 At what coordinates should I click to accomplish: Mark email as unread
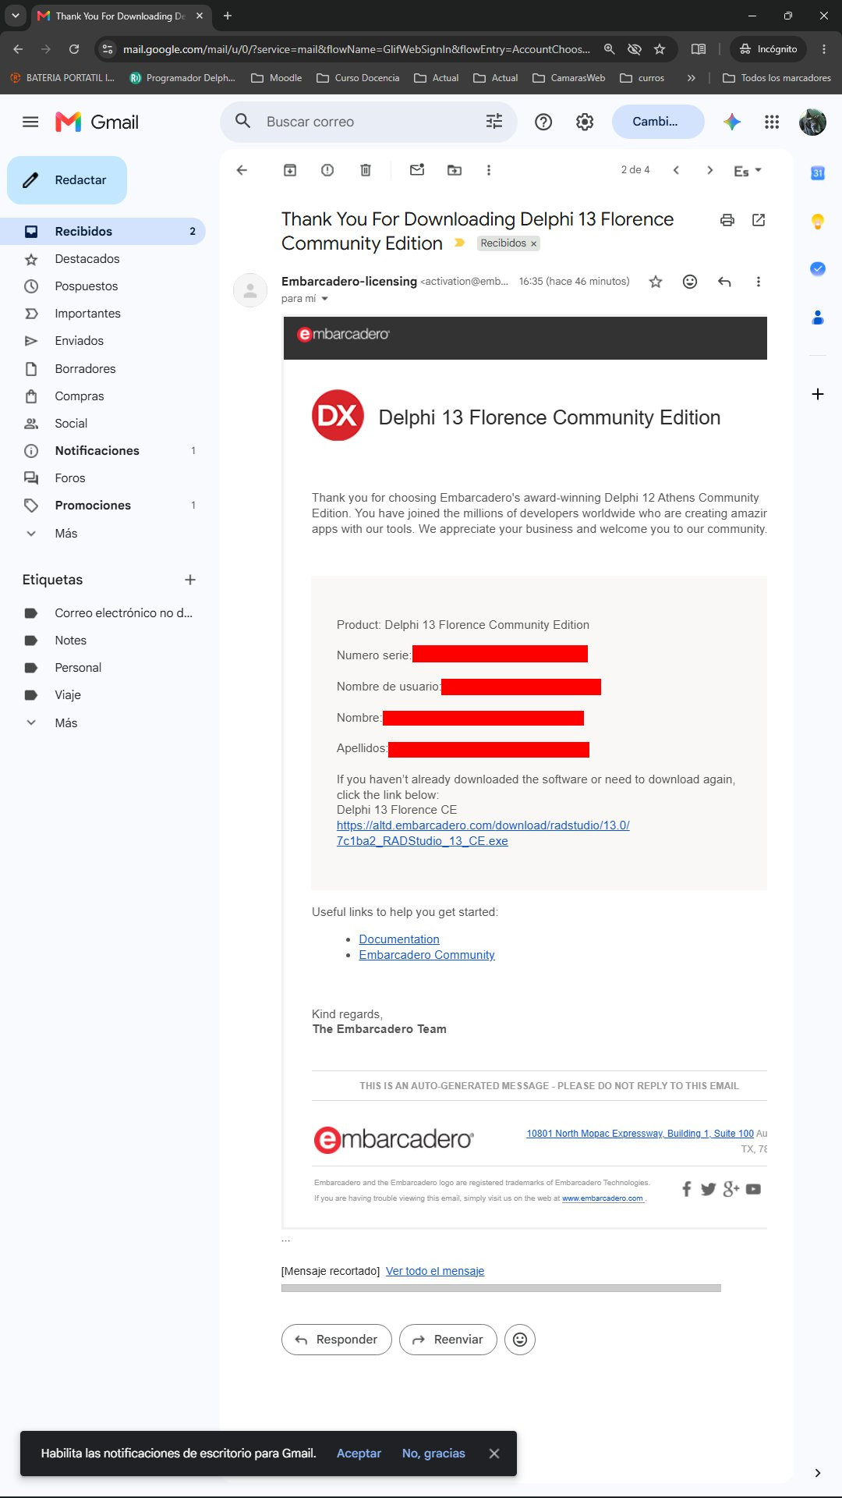[x=417, y=170]
